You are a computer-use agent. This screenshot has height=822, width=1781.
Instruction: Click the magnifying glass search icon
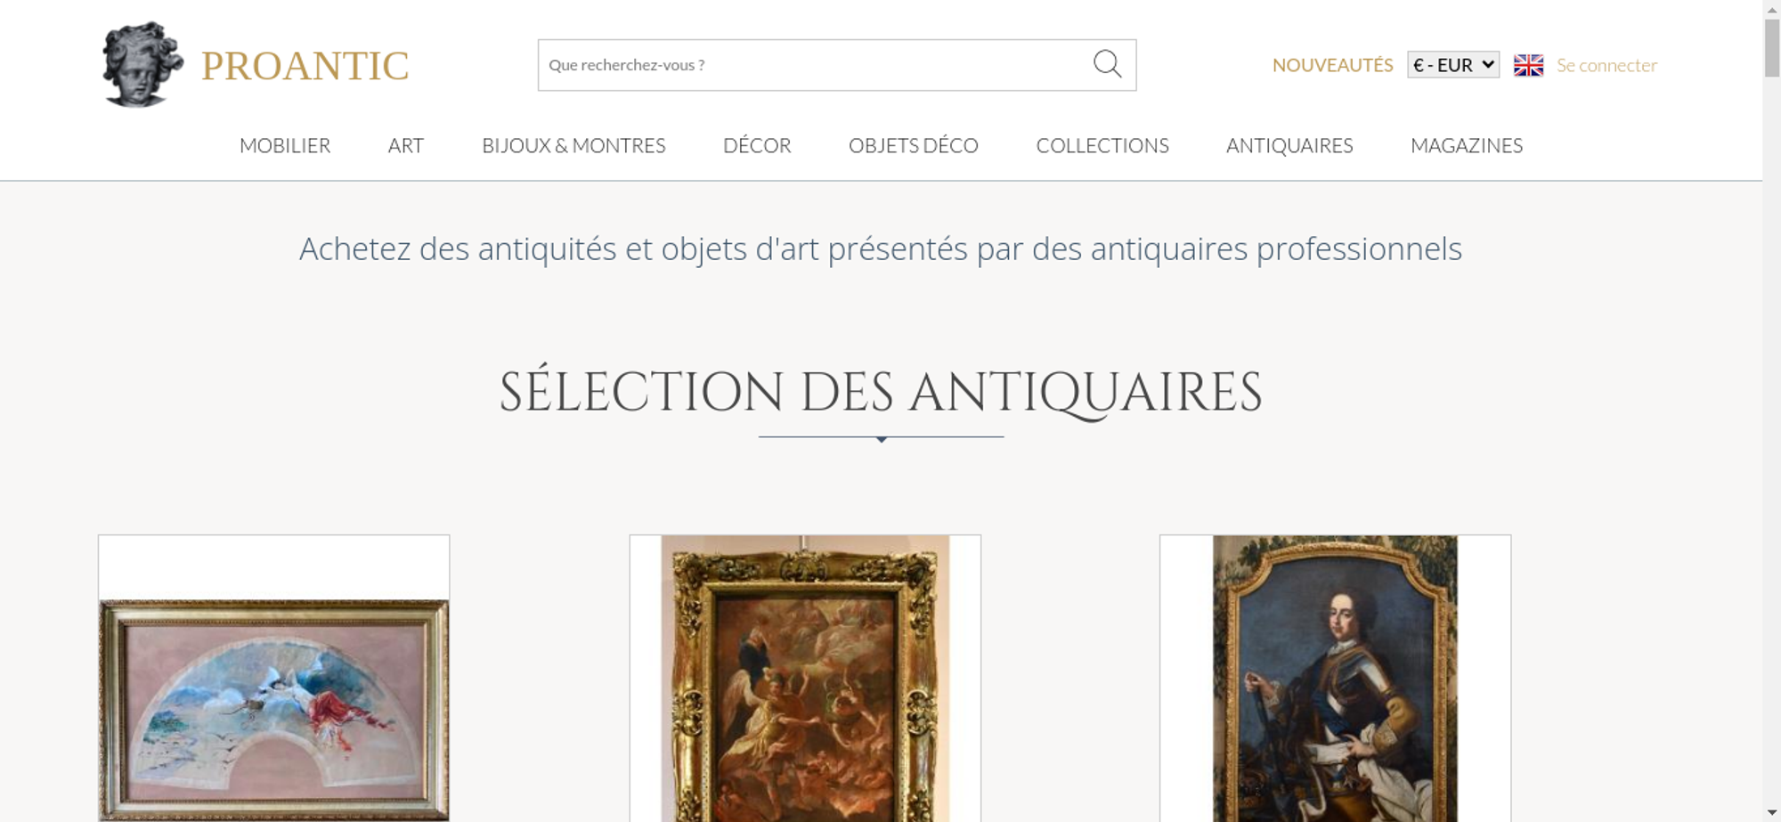click(x=1107, y=64)
